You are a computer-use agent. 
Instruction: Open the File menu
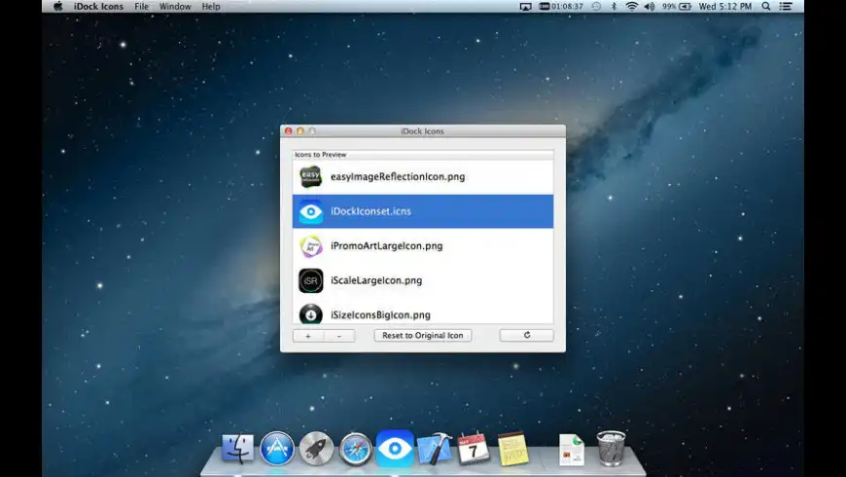click(x=142, y=7)
